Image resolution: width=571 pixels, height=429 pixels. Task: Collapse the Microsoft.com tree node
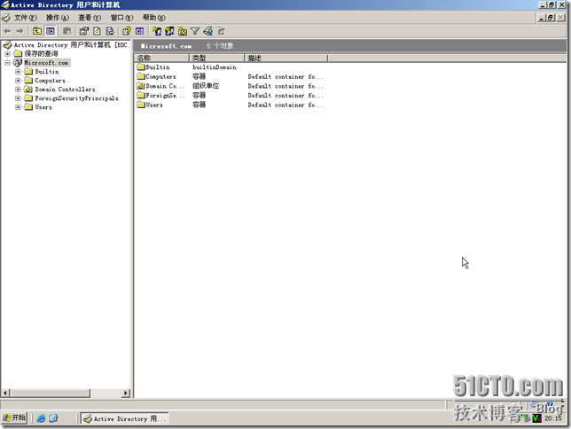point(7,63)
